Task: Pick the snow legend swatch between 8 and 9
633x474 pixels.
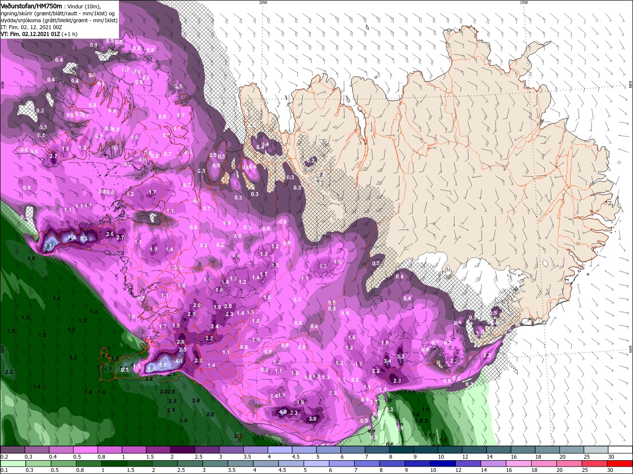Action: (x=402, y=450)
